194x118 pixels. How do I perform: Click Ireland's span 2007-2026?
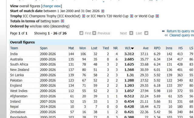pos(48,102)
